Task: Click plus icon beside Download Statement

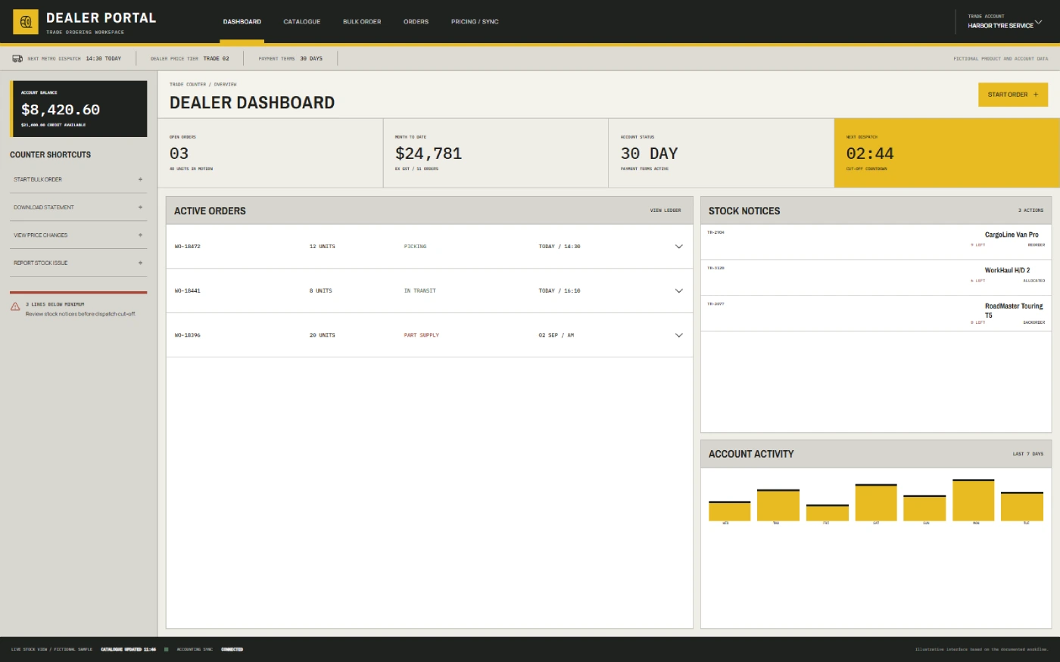Action: [x=140, y=207]
